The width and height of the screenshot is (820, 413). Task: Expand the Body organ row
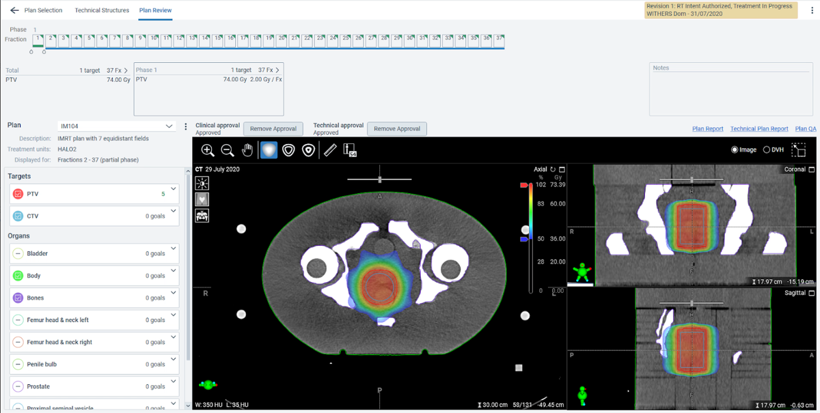click(x=174, y=270)
